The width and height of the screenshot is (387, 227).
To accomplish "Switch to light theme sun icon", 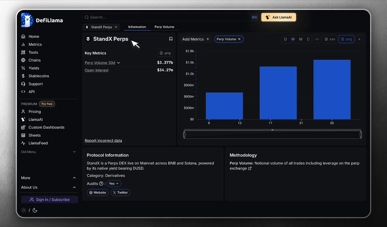I will tap(24, 210).
